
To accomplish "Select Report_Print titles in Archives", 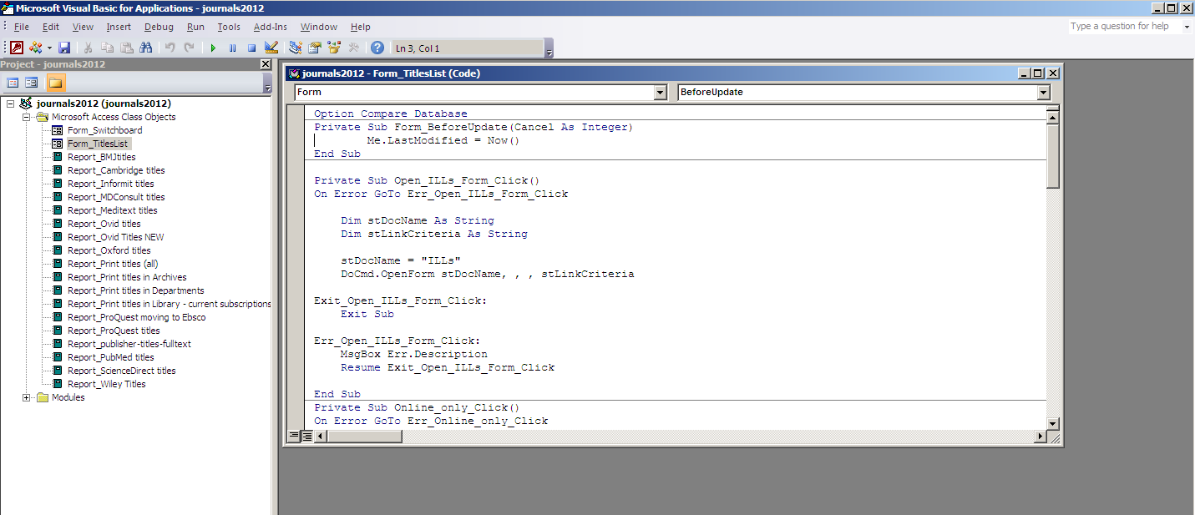I will pyautogui.click(x=127, y=277).
